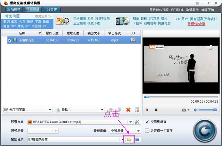
Task: Play the preview video
Action: pos(147,110)
